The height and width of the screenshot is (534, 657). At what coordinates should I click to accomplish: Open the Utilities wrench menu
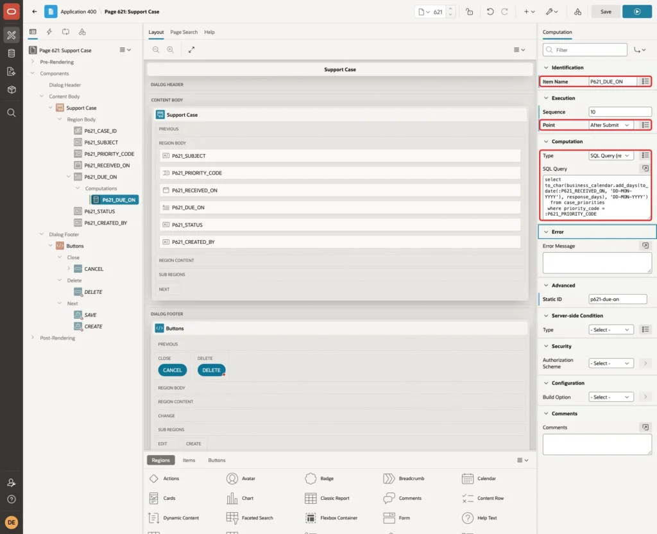coord(552,12)
